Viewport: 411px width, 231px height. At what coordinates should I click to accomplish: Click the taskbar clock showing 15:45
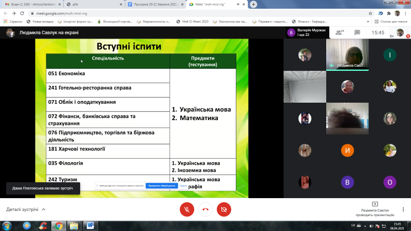click(397, 226)
